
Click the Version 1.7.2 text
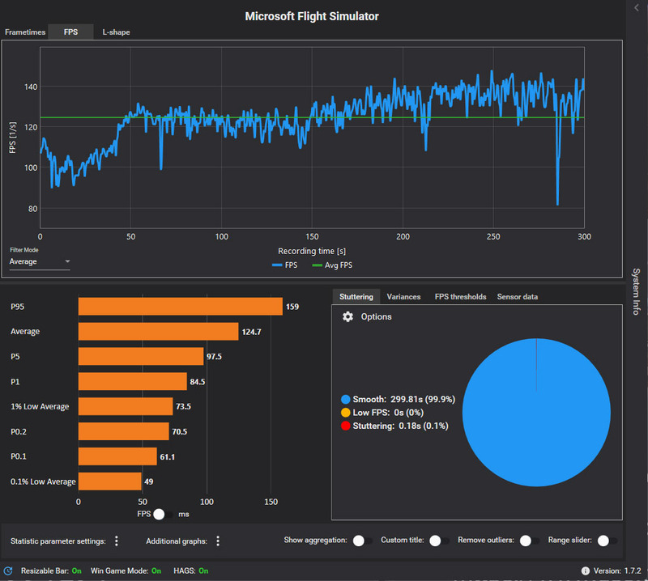617,570
